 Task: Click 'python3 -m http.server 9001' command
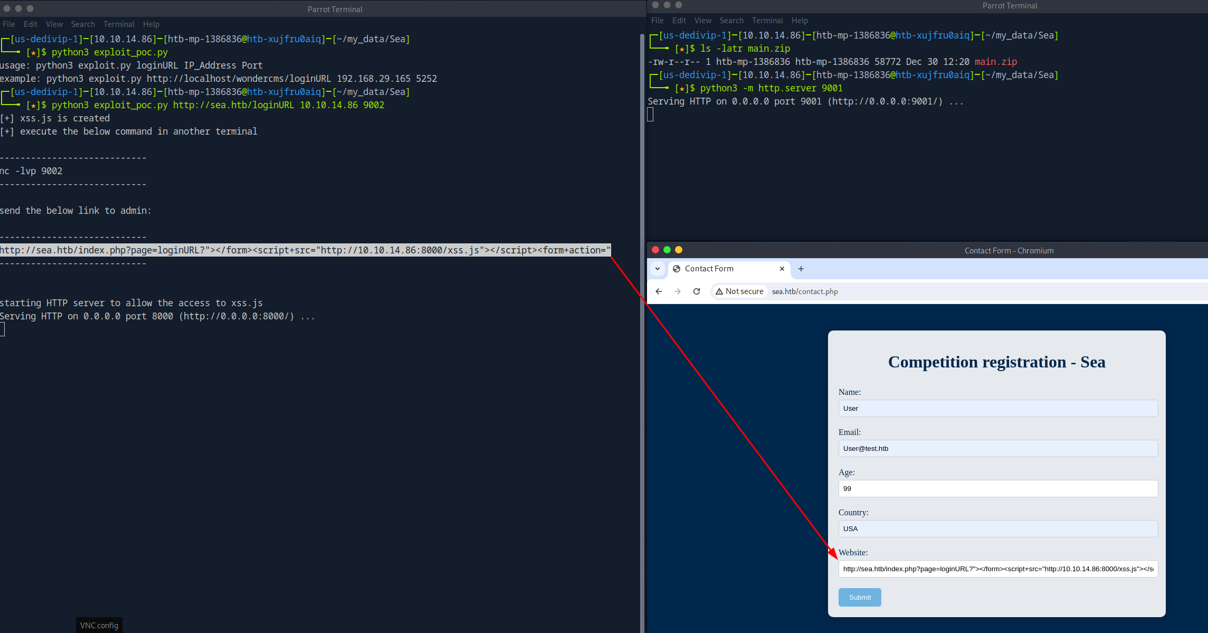pyautogui.click(x=771, y=88)
